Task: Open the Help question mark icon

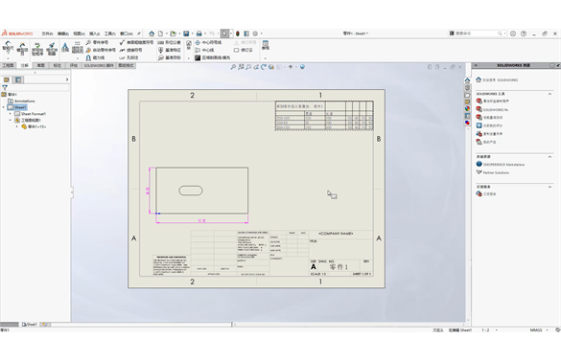Action: click(524, 34)
